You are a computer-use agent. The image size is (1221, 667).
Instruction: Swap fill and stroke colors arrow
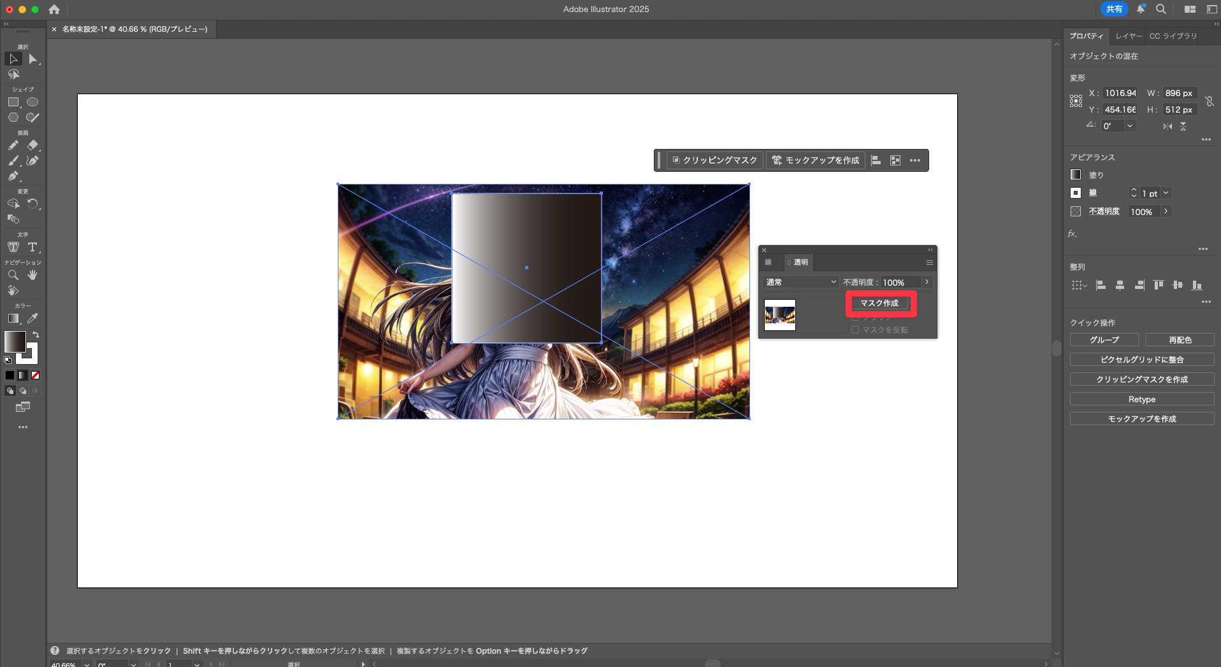[36, 335]
